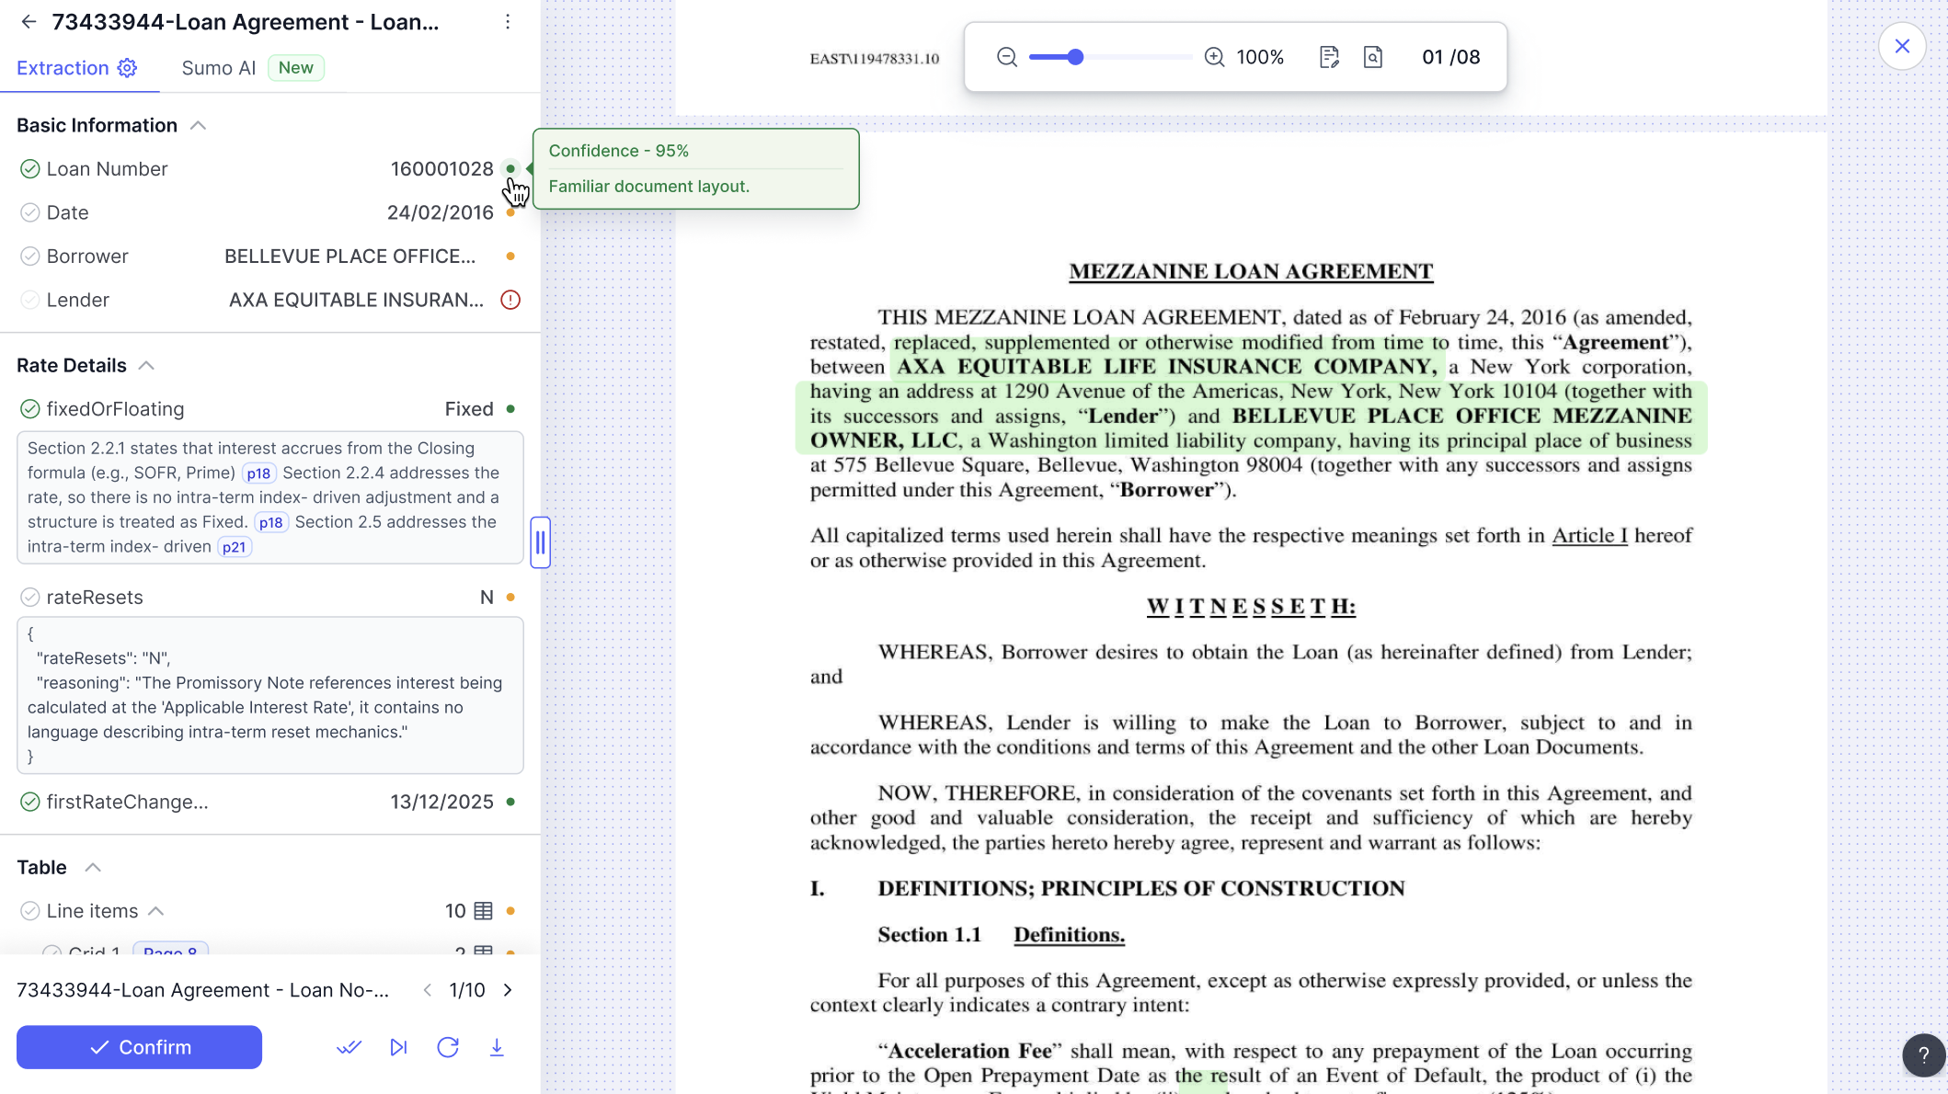Image resolution: width=1948 pixels, height=1094 pixels.
Task: Toggle the rateResets verification check
Action: point(29,598)
